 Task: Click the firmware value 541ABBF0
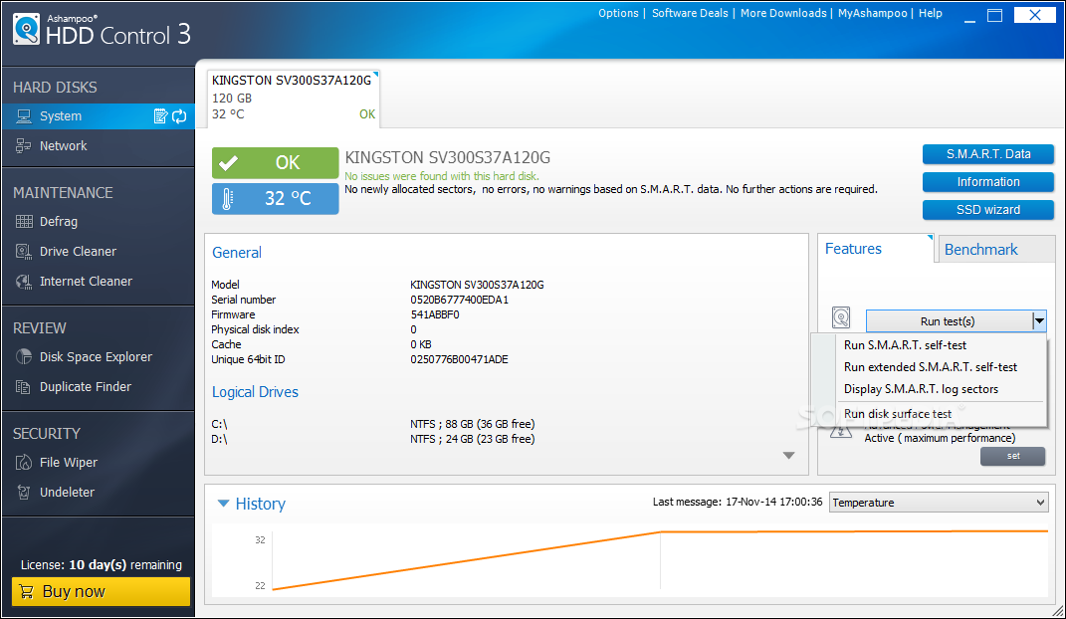pyautogui.click(x=435, y=314)
